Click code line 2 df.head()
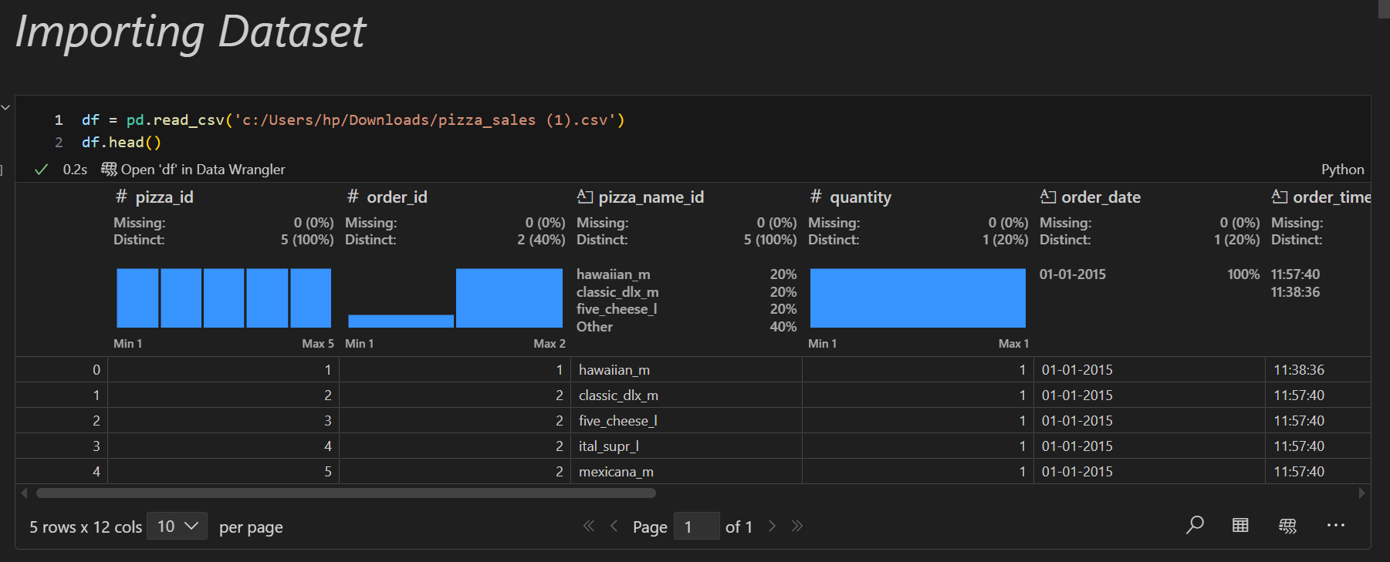The height and width of the screenshot is (562, 1390). pyautogui.click(x=121, y=143)
